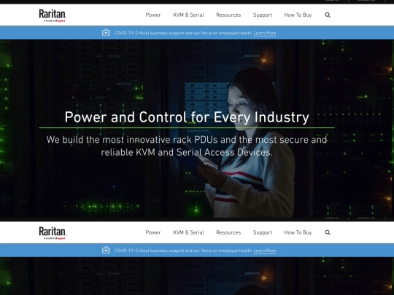Viewport: 394px width, 295px height.
Task: Open Resources in the lower repeated header
Action: [x=228, y=232]
